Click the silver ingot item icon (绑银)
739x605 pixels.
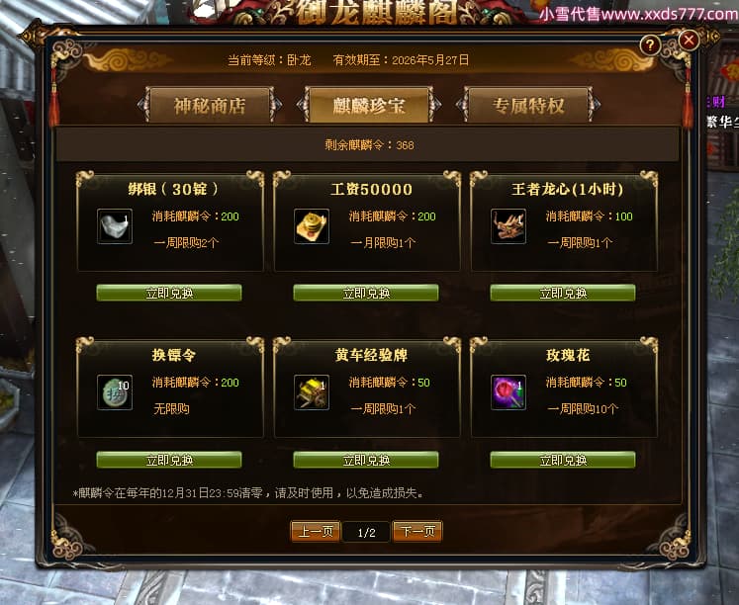pyautogui.click(x=115, y=226)
